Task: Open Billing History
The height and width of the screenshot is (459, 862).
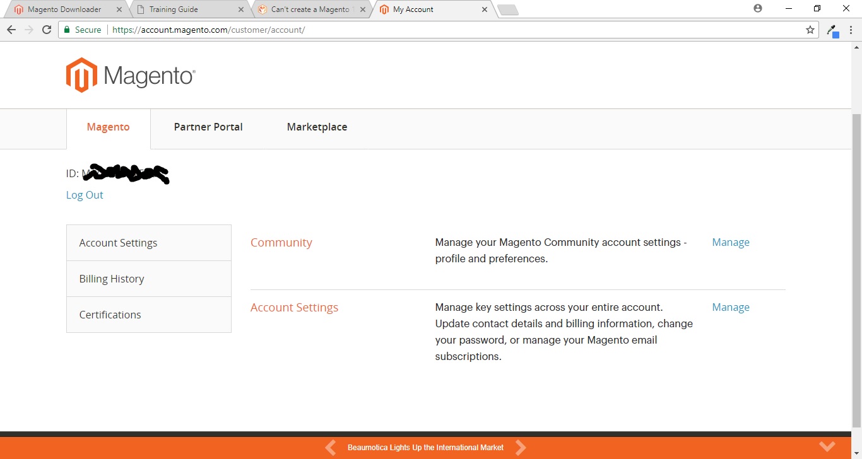Action: (112, 278)
